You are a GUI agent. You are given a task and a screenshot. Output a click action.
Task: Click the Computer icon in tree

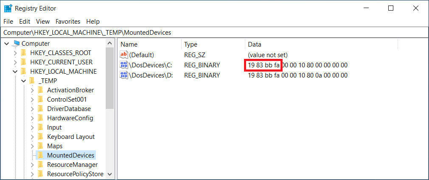tap(17, 44)
